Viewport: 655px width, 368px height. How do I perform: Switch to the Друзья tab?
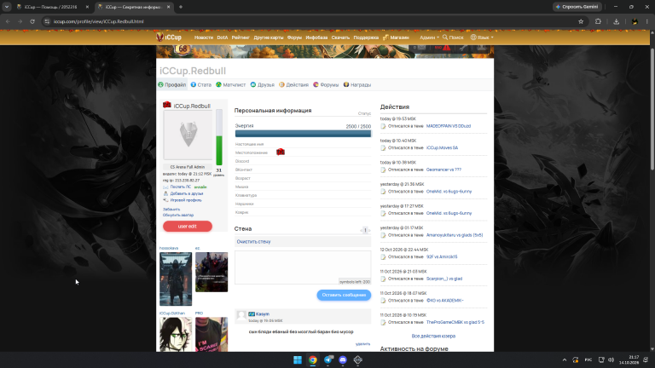tap(263, 84)
